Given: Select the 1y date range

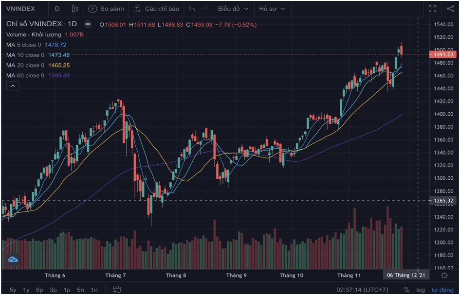Looking at the screenshot, I should click(x=26, y=290).
